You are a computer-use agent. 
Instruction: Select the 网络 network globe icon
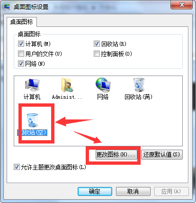pos(103,85)
